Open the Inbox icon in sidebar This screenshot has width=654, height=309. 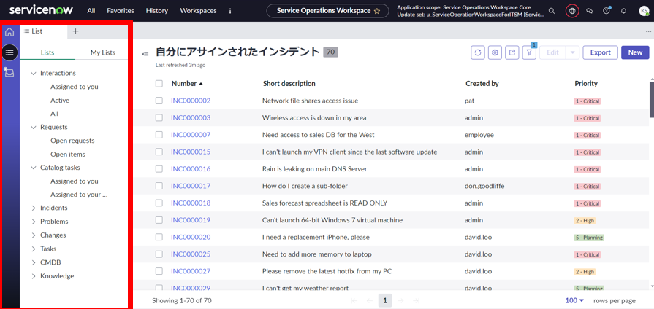click(9, 73)
